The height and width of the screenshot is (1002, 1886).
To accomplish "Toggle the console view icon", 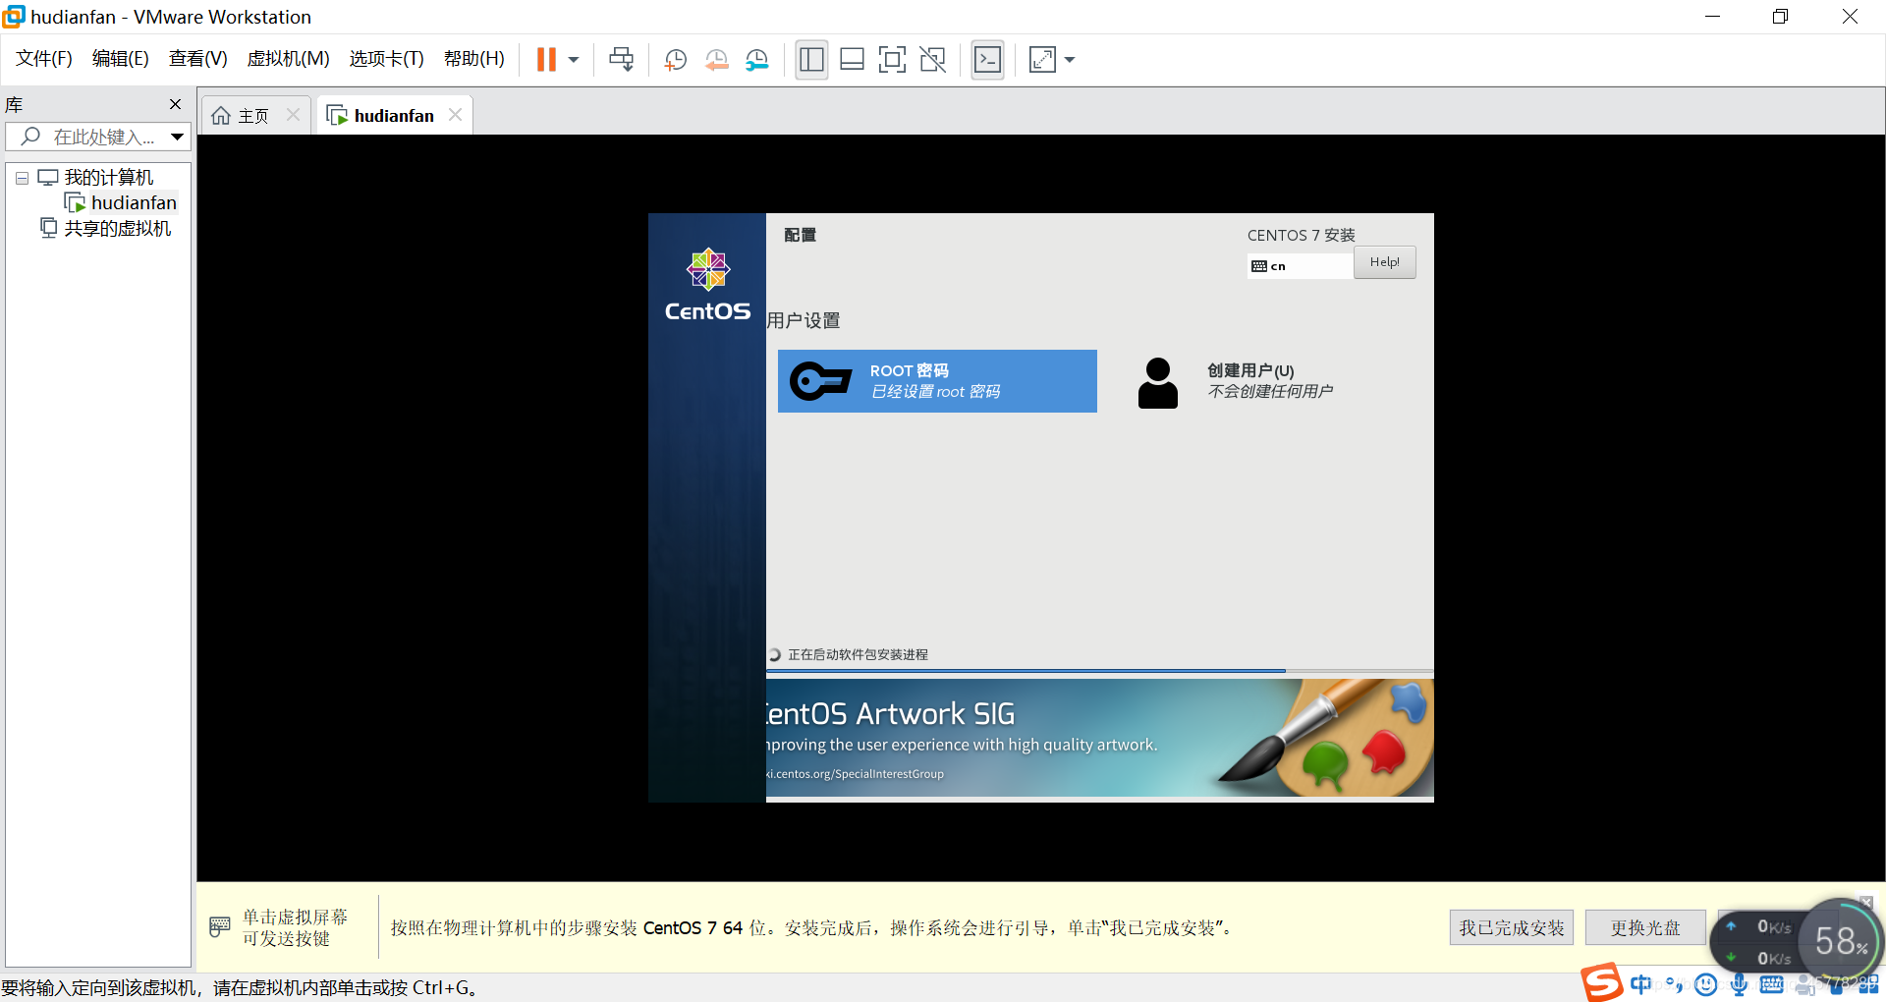I will click(x=987, y=60).
